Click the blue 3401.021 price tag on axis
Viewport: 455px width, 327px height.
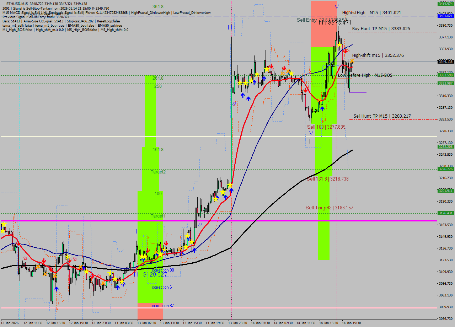(445, 16)
